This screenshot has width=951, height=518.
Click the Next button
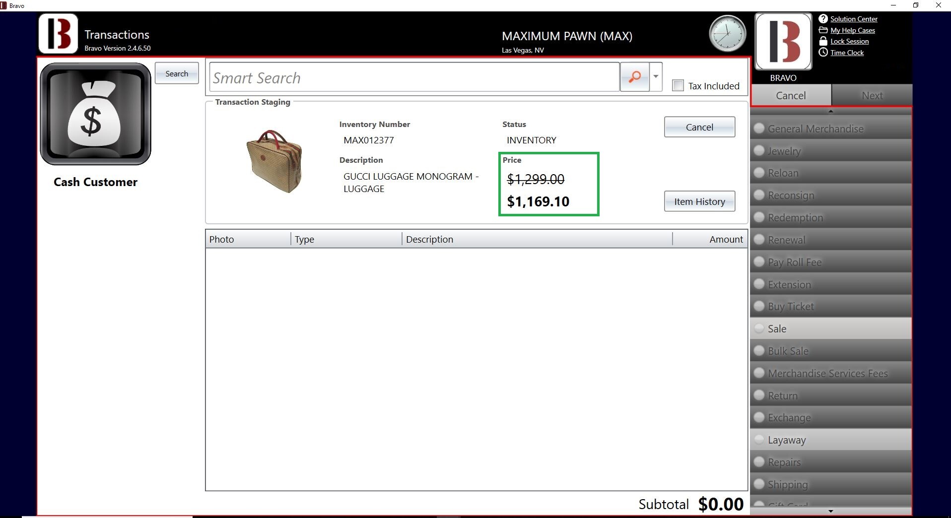[x=872, y=95]
